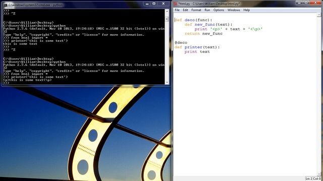The width and height of the screenshot is (323, 181).
Task: Close the cmd.exe window
Action: pyautogui.click(x=164, y=4)
